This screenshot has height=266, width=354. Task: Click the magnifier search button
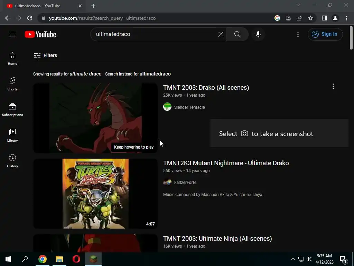point(237,34)
